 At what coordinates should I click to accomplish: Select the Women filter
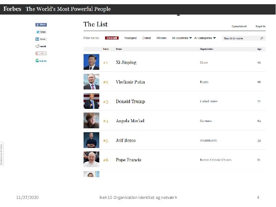pyautogui.click(x=161, y=38)
